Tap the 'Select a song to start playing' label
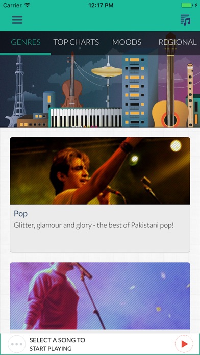Screen dimensions: 200x355 57,344
